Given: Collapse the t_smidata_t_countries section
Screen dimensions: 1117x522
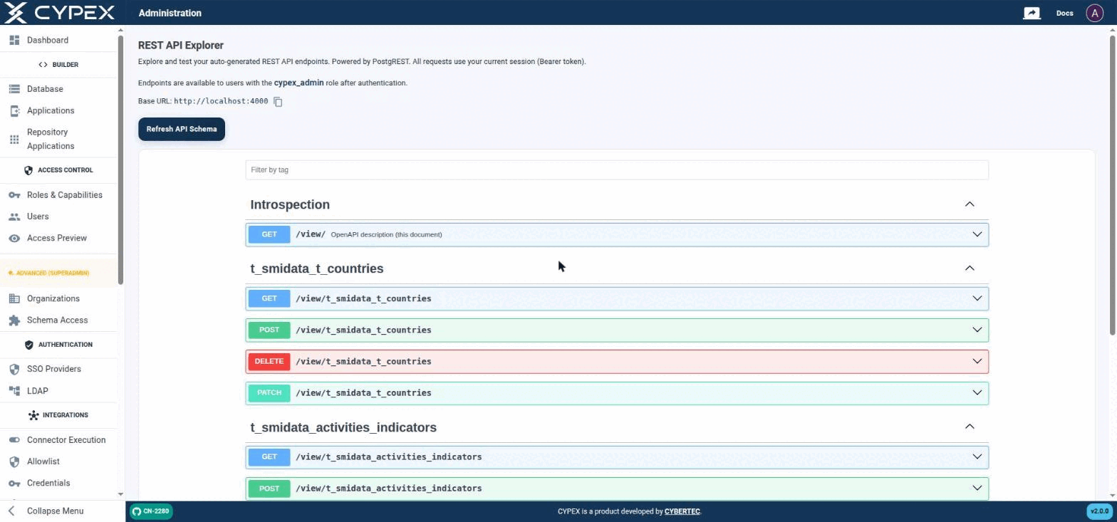Looking at the screenshot, I should (970, 268).
